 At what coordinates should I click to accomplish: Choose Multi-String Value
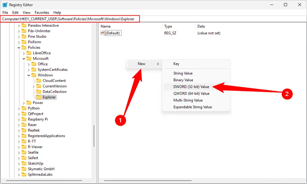tap(188, 100)
